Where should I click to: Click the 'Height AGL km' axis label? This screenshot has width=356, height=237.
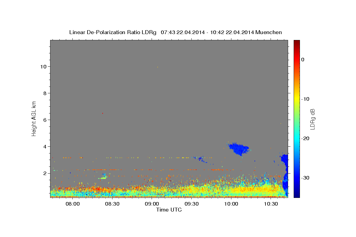(34, 118)
